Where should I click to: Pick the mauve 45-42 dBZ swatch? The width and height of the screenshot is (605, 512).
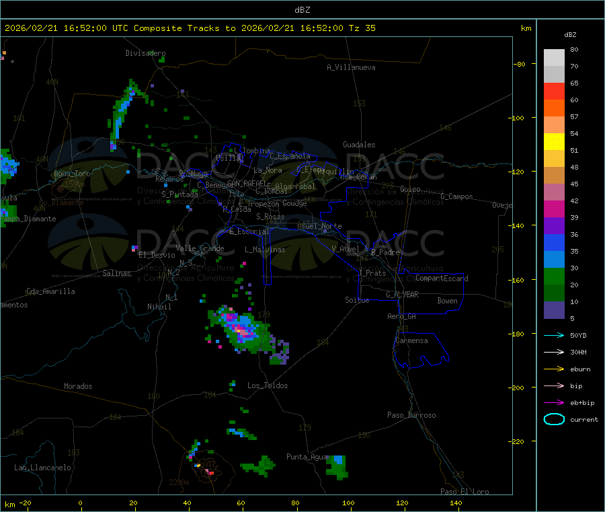pos(554,192)
